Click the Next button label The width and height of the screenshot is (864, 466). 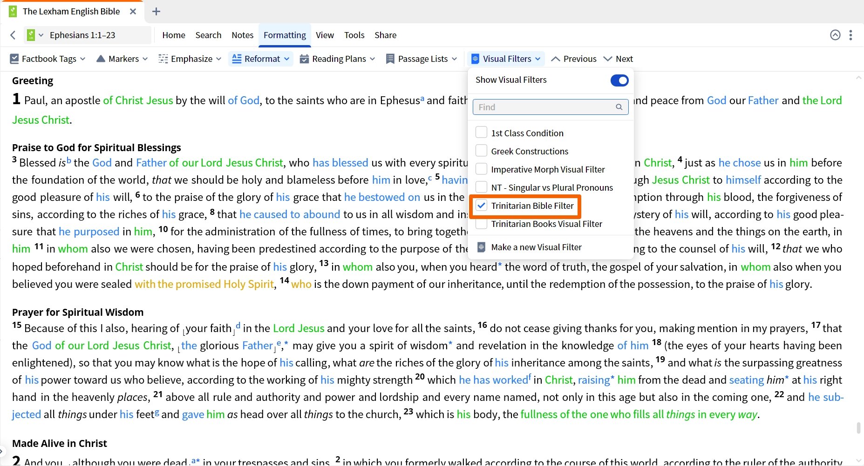(x=624, y=59)
